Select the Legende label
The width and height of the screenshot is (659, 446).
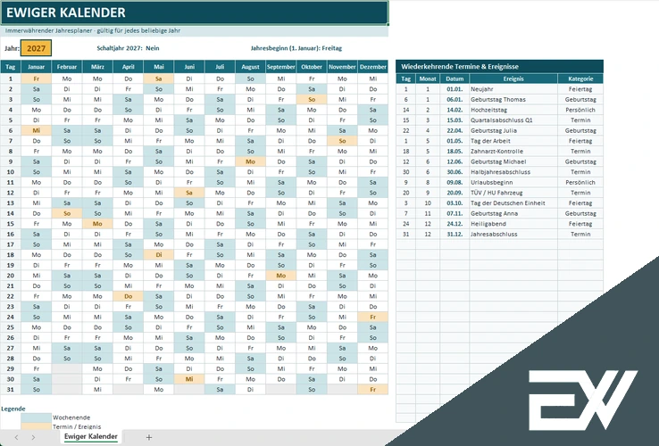pos(13,409)
